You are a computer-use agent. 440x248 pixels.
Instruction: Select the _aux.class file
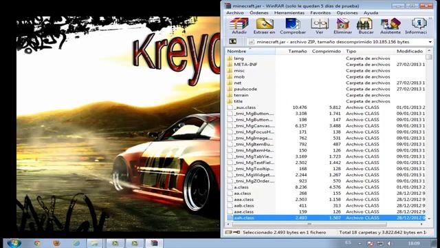point(245,107)
